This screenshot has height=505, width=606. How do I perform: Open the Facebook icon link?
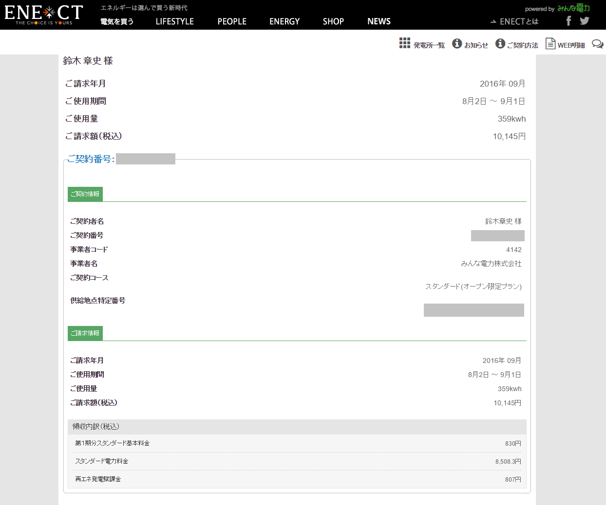[x=568, y=20]
